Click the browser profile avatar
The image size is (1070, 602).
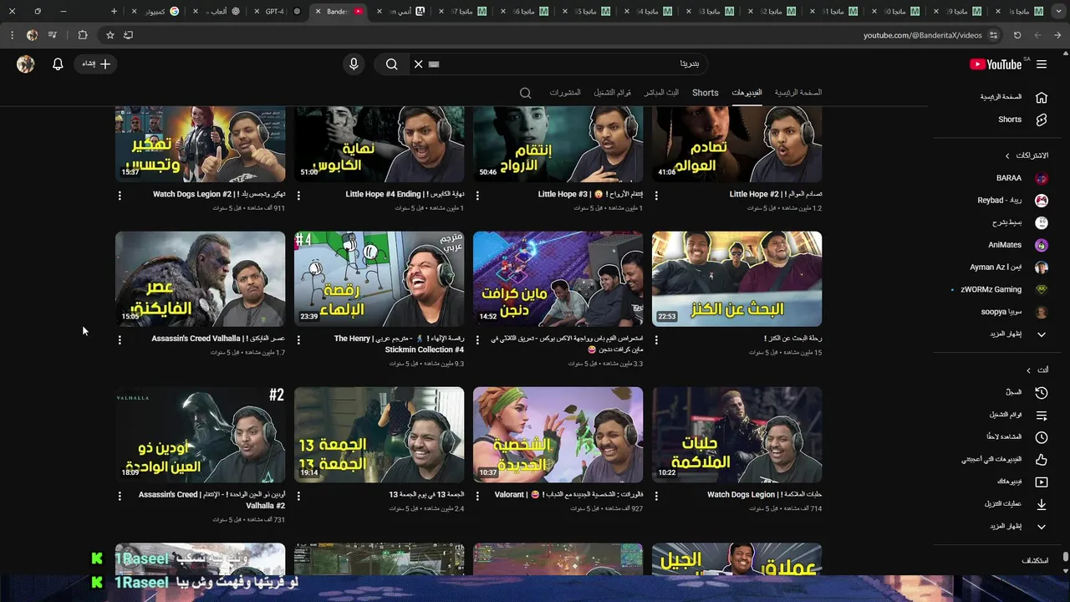(x=32, y=35)
